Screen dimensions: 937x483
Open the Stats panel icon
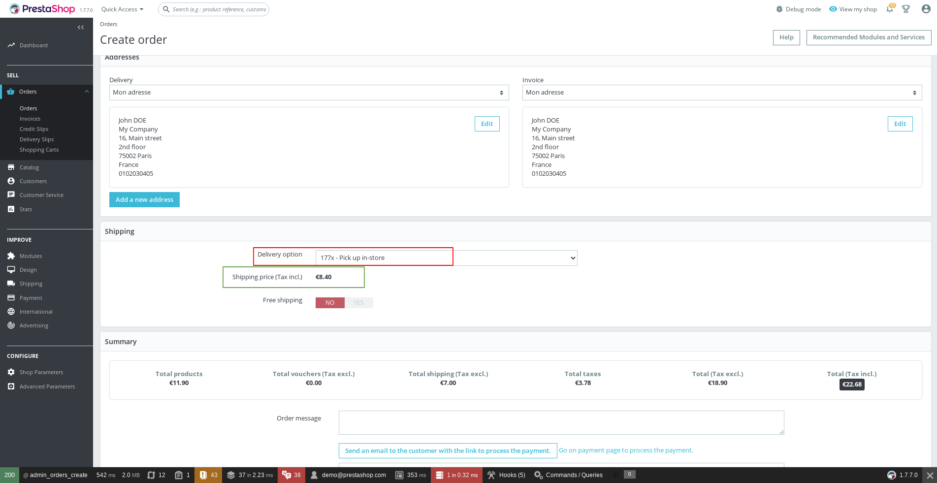click(x=11, y=209)
